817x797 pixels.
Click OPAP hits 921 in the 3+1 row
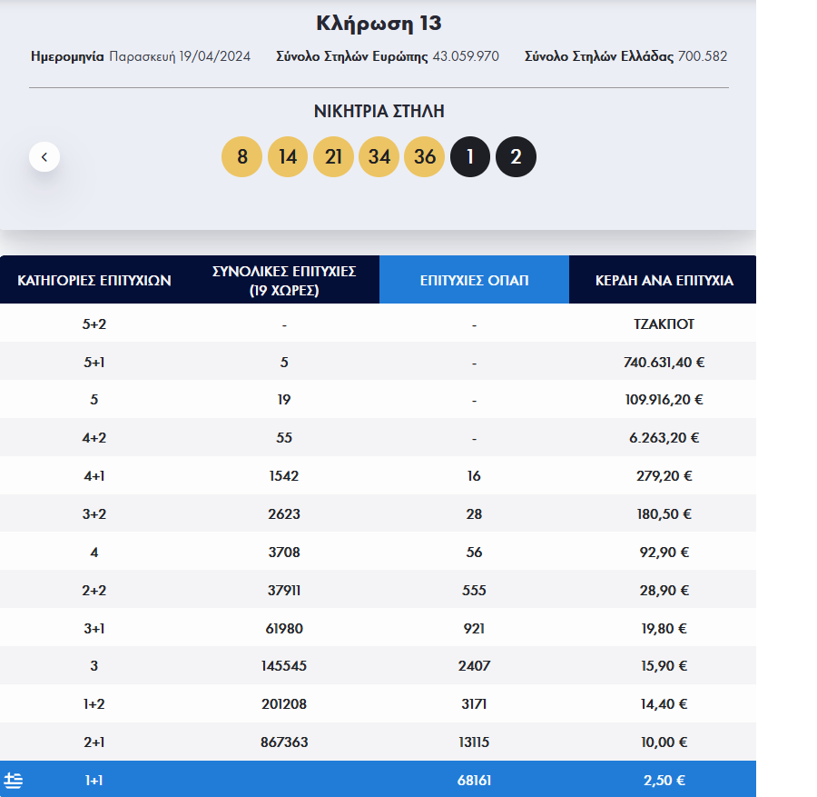474,629
